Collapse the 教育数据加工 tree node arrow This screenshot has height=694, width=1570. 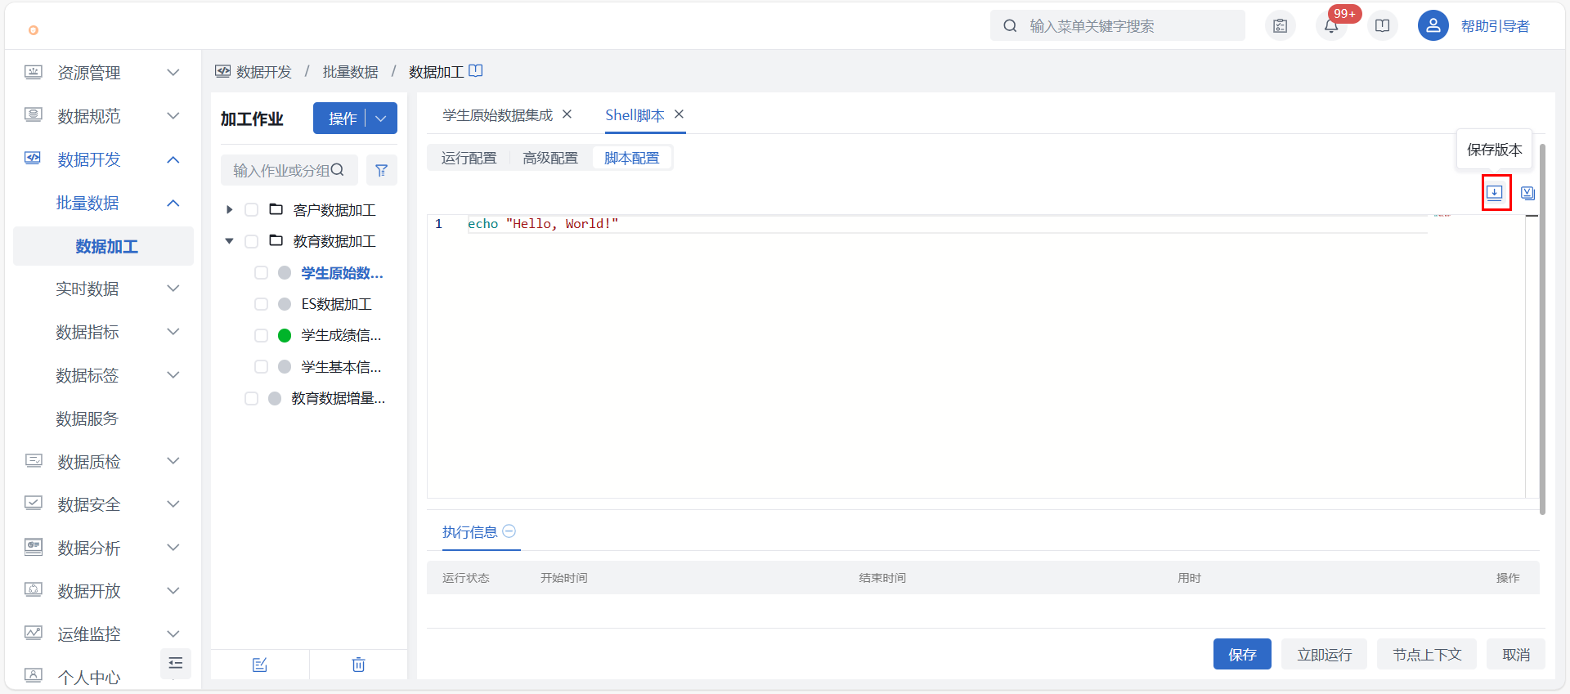(230, 241)
